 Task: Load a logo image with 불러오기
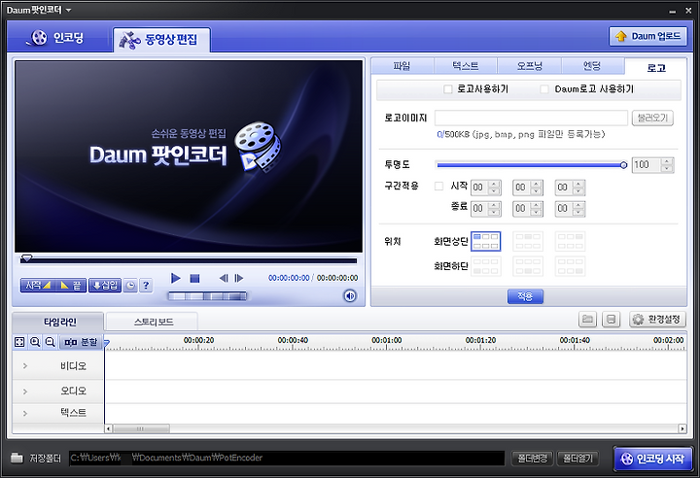[652, 118]
